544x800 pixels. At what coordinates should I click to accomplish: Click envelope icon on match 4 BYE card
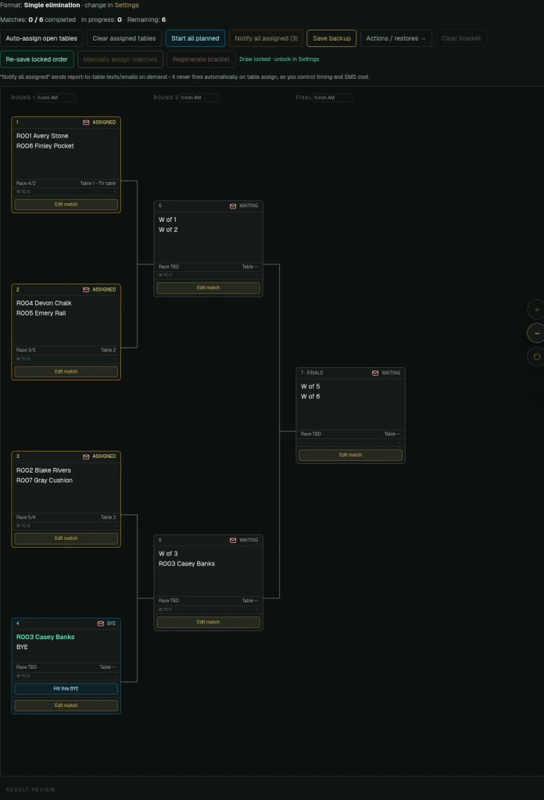click(x=101, y=623)
